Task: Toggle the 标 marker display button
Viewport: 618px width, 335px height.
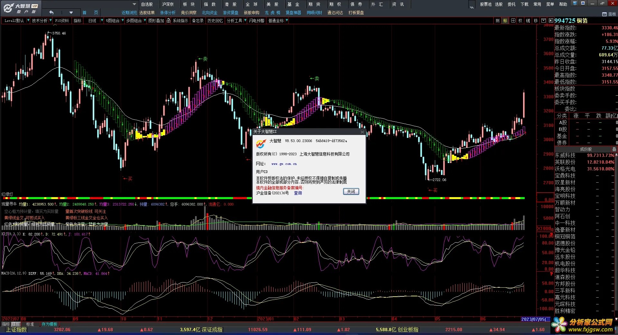Action: click(x=505, y=21)
